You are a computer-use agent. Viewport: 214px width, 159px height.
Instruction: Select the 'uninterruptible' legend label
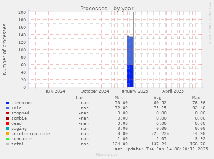pyautogui.click(x=31, y=134)
